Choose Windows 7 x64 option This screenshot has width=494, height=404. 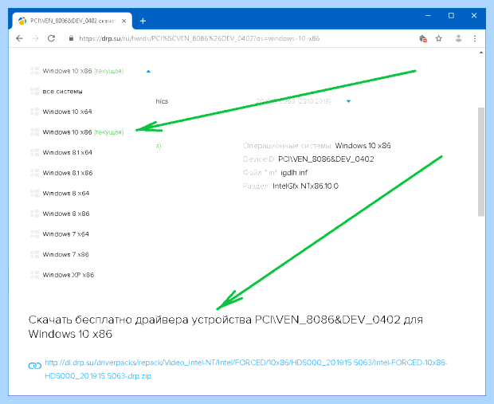click(x=66, y=233)
